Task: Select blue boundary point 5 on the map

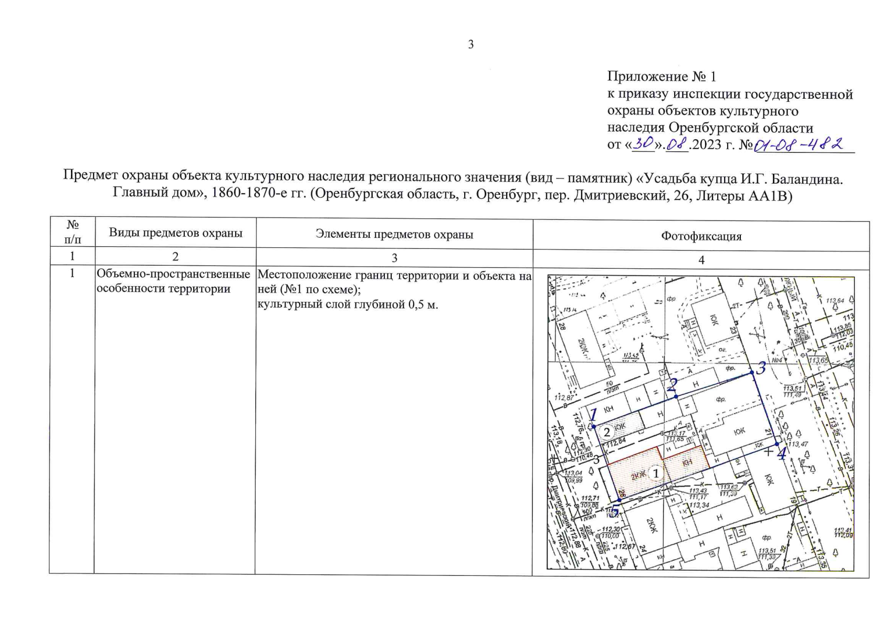Action: pos(619,500)
